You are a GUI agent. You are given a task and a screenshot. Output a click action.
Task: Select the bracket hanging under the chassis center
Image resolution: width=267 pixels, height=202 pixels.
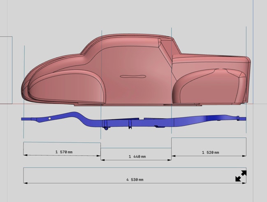pos(107,128)
